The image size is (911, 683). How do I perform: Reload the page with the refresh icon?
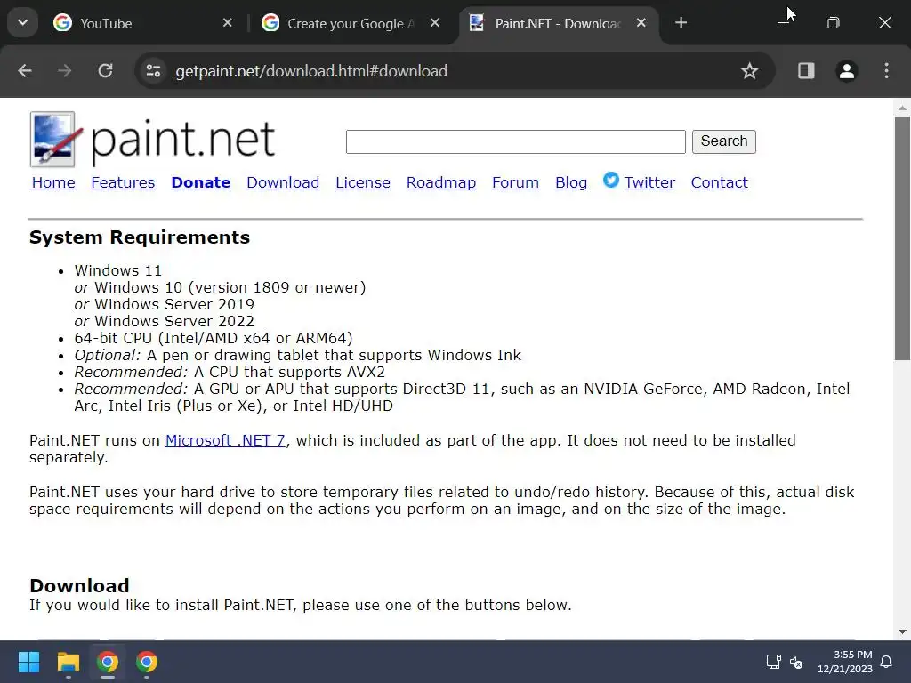(105, 71)
